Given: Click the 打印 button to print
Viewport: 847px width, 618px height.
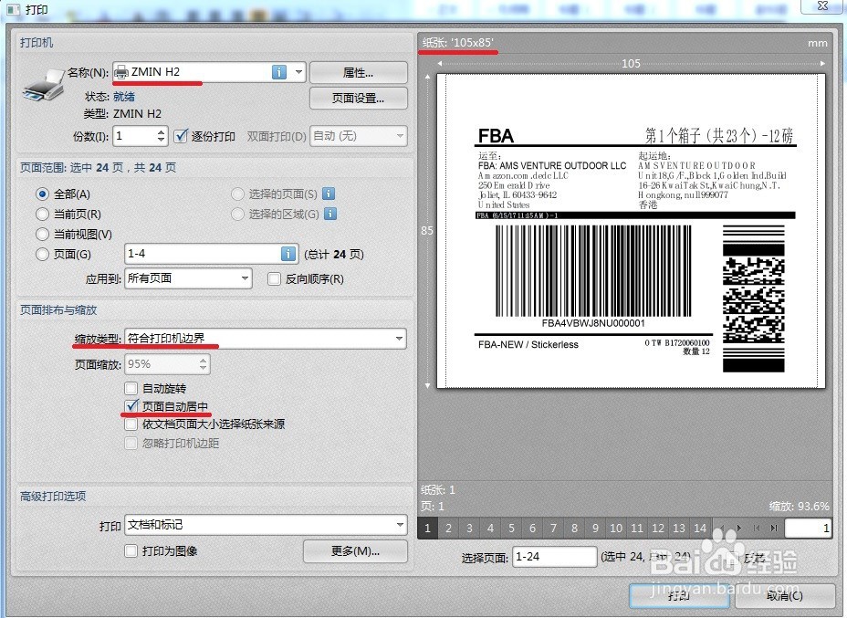Looking at the screenshot, I should coord(679,595).
